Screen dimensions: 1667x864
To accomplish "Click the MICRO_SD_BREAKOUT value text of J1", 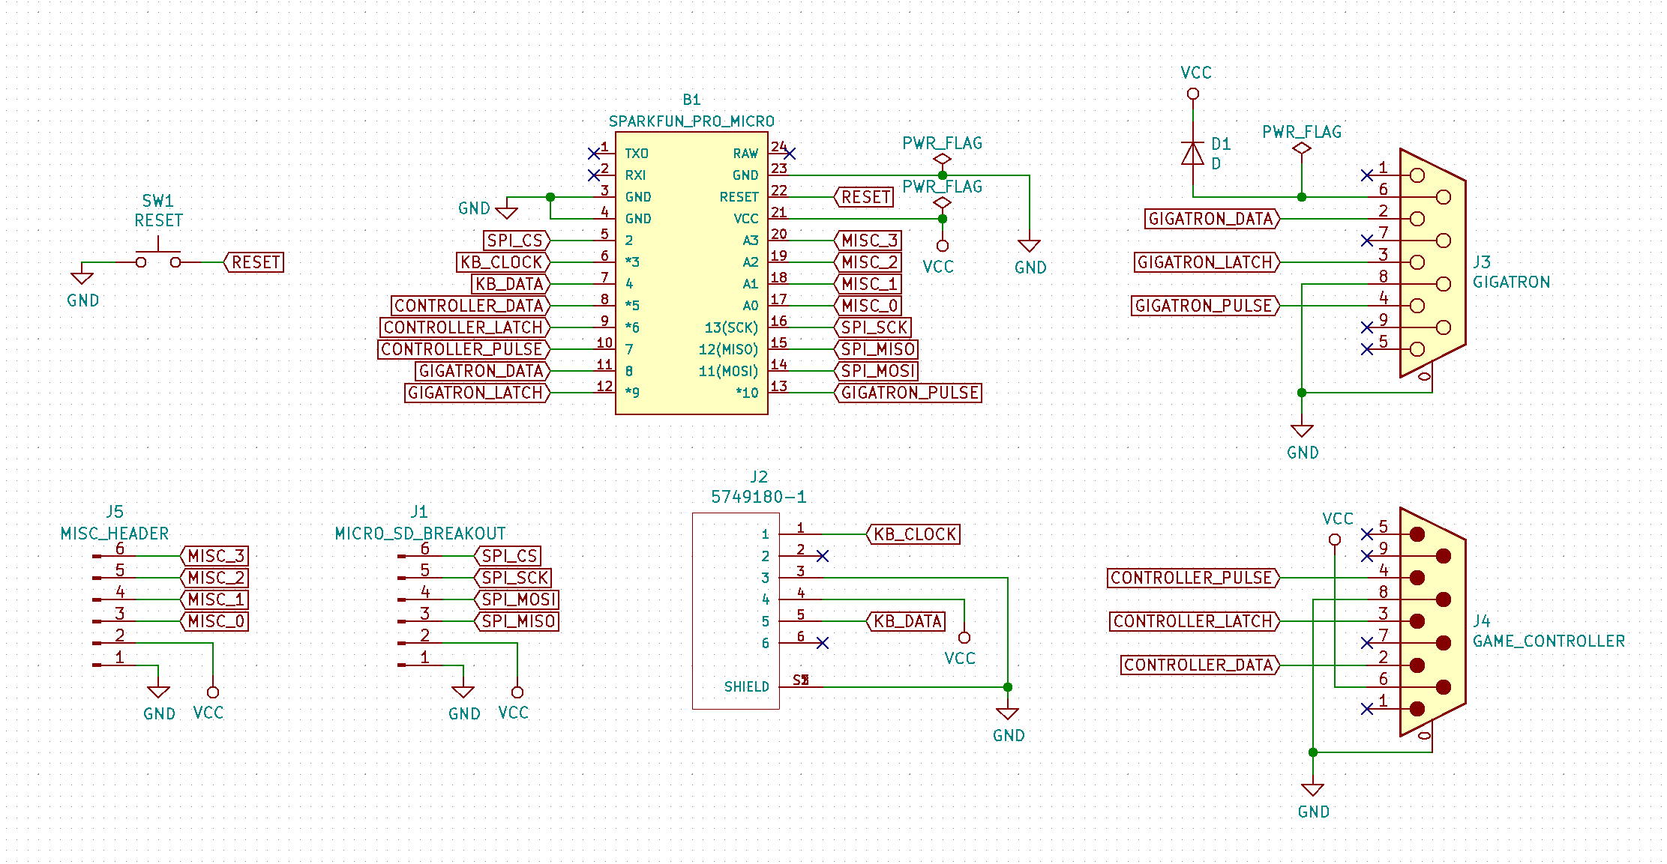I will [x=420, y=534].
